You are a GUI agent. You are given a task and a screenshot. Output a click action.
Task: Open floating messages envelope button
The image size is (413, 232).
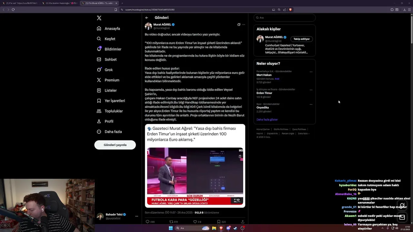[x=402, y=217]
